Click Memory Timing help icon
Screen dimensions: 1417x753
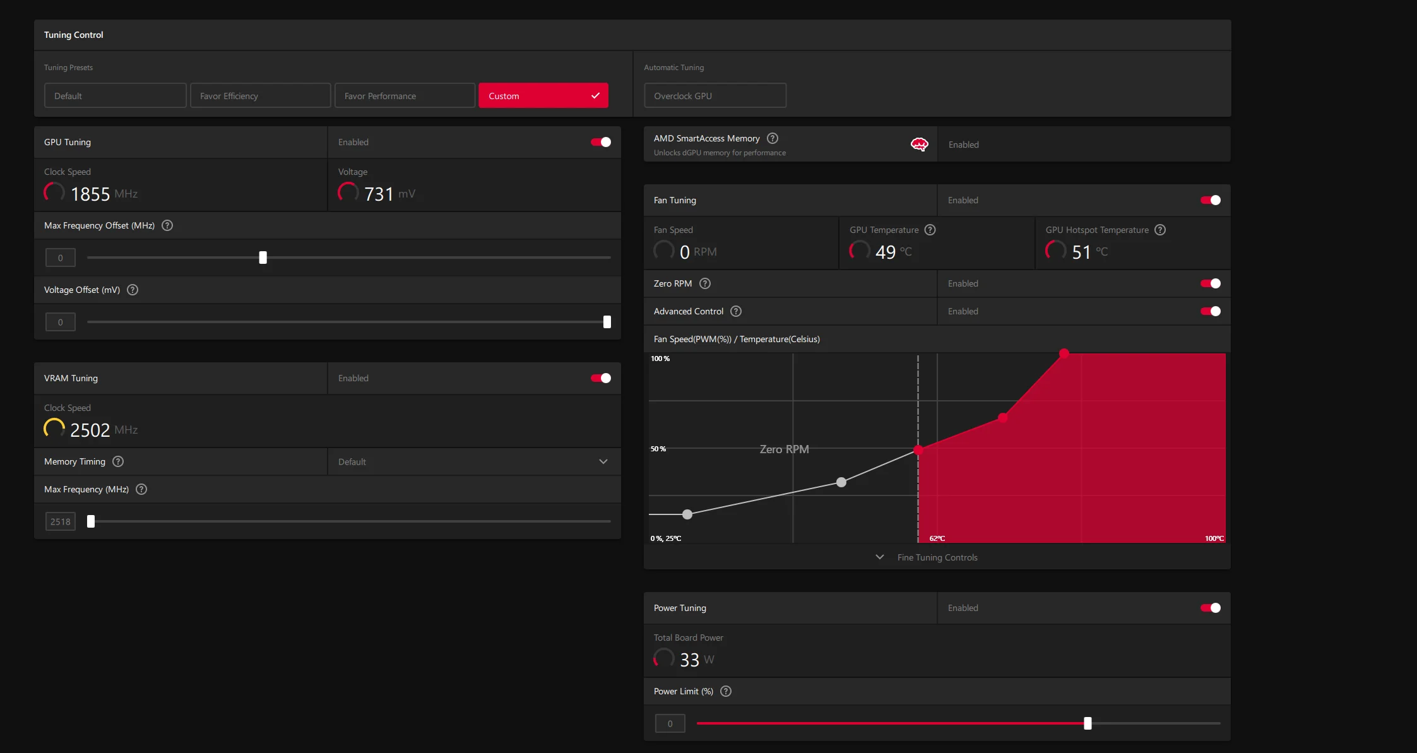pos(118,461)
